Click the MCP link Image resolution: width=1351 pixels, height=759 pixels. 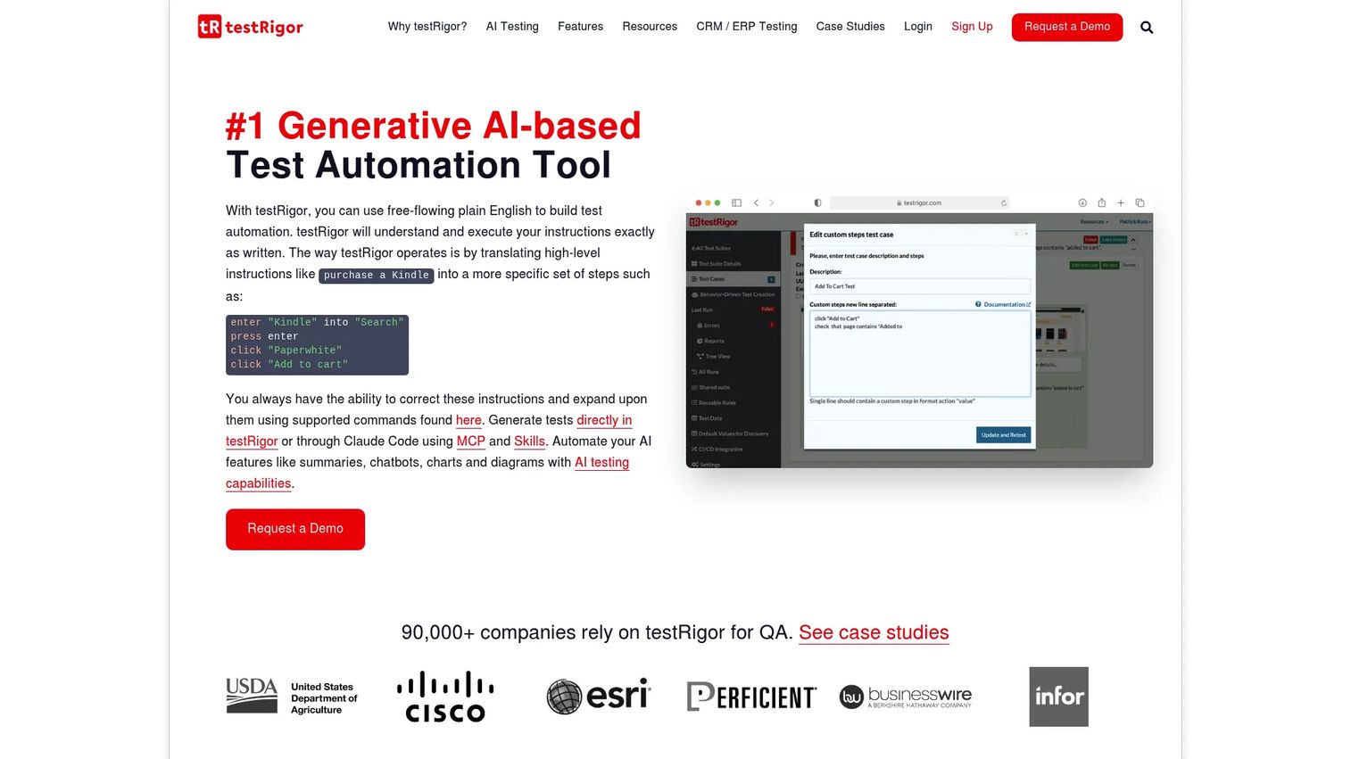click(471, 441)
